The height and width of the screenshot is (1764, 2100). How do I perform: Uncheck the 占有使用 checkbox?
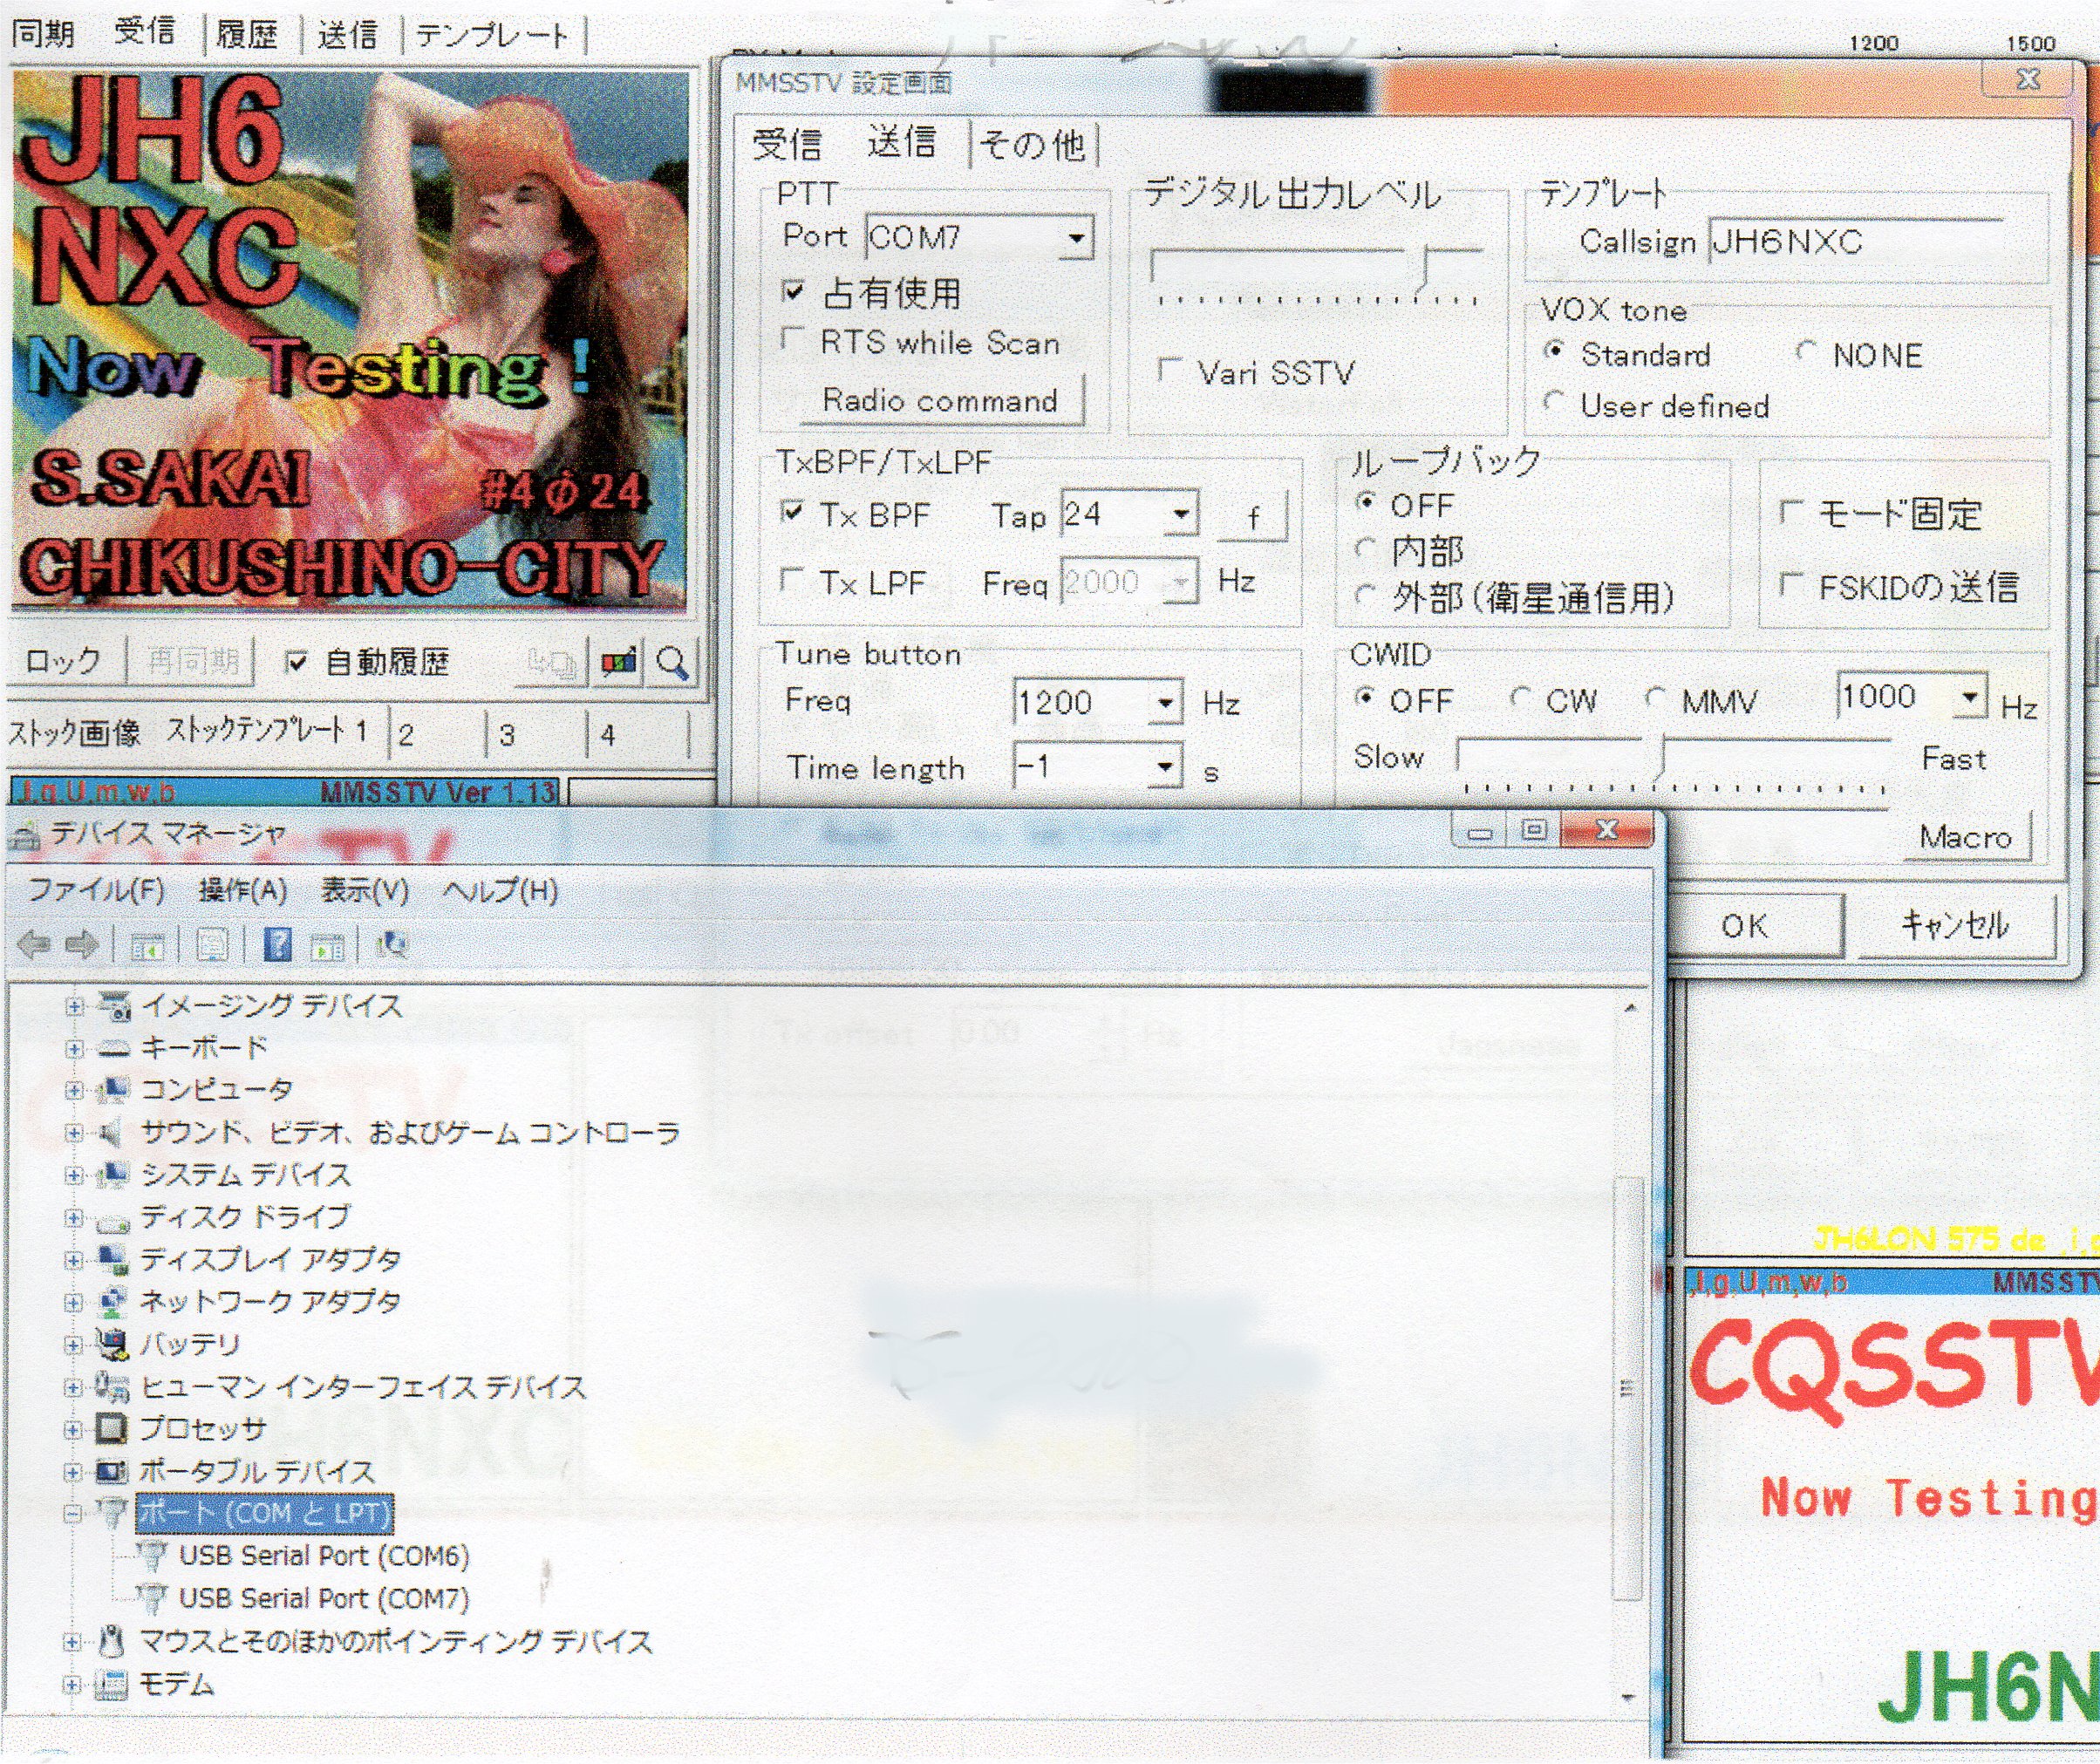click(793, 292)
